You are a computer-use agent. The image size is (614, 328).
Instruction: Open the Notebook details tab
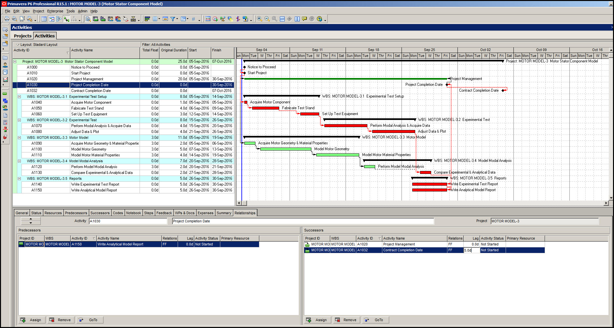pyautogui.click(x=133, y=213)
